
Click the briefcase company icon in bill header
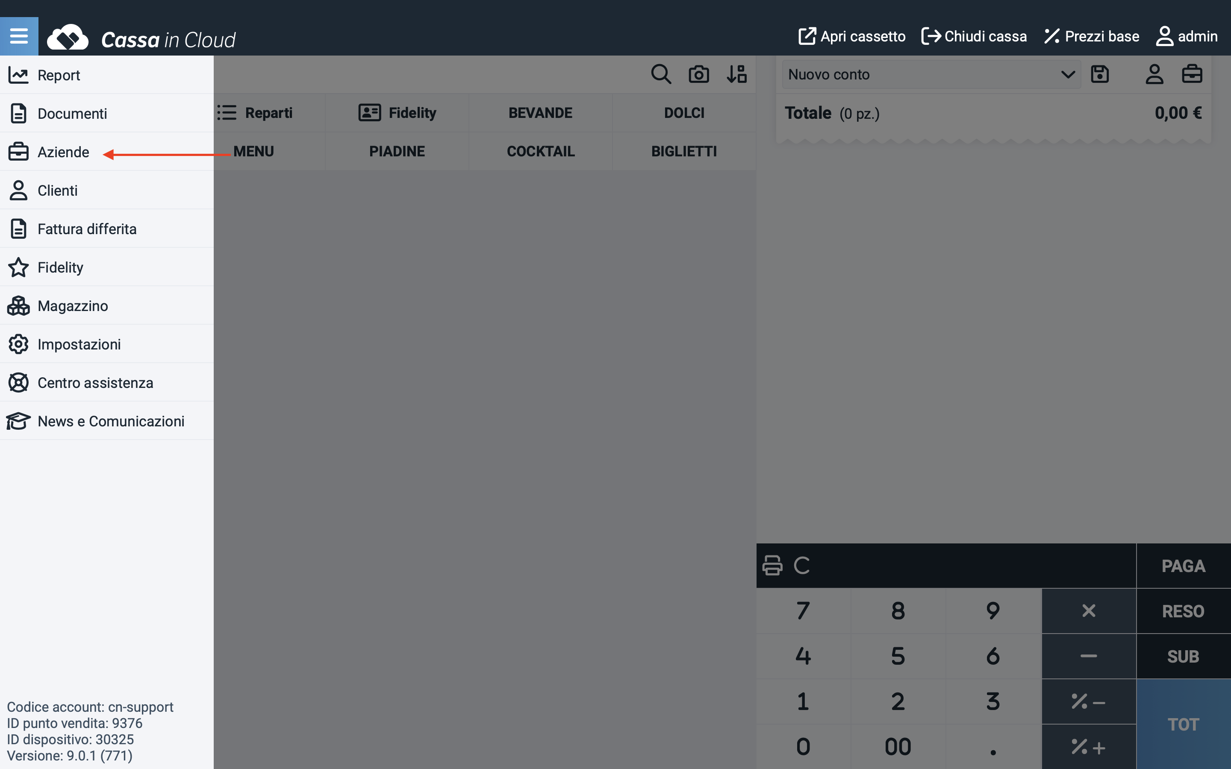pos(1192,74)
